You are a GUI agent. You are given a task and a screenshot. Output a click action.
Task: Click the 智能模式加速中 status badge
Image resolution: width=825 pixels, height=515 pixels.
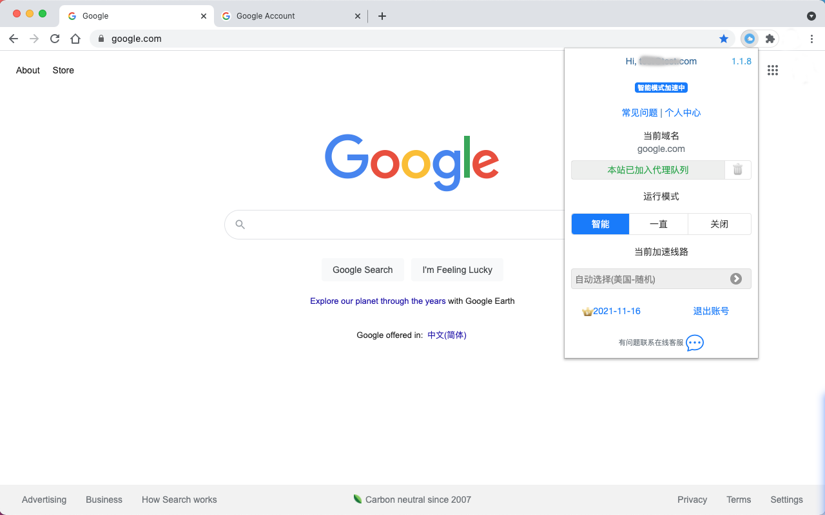click(x=661, y=88)
